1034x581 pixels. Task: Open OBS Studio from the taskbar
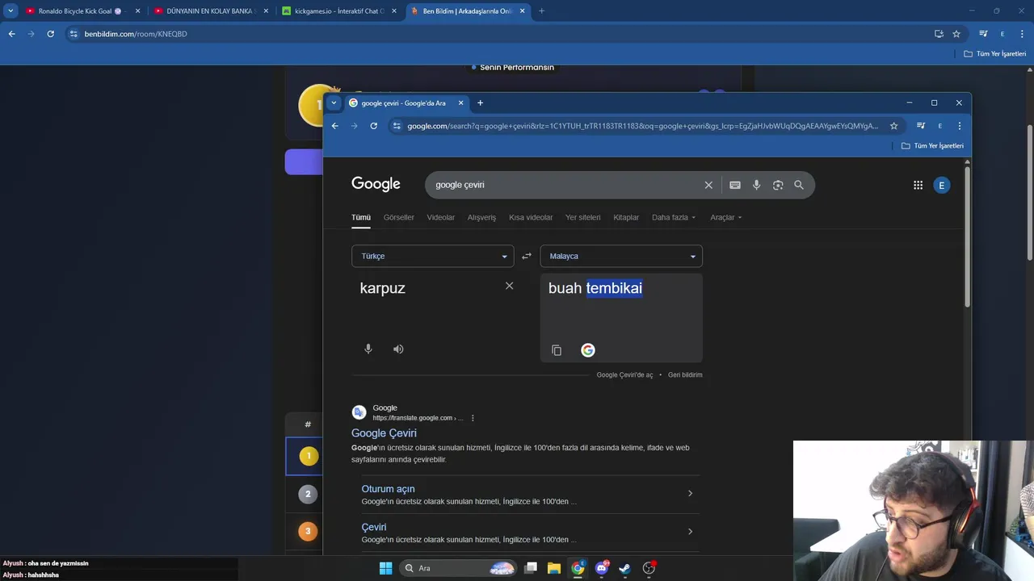[649, 568]
